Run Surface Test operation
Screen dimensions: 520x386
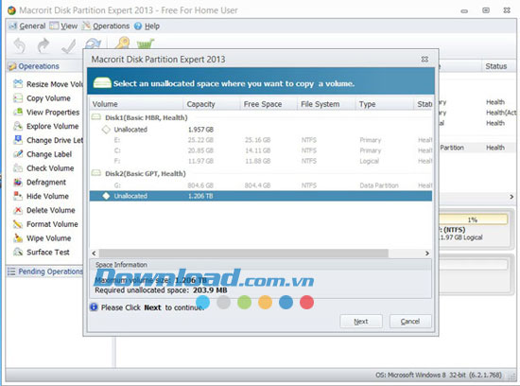(x=41, y=252)
